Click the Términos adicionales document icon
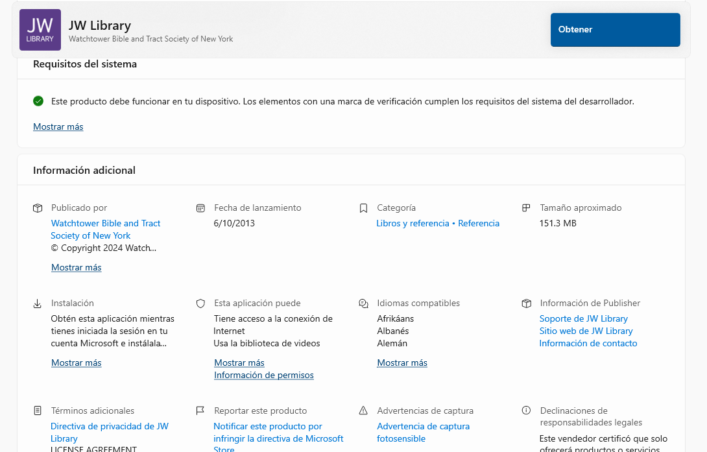Screen dimensions: 707x452 click(38, 410)
